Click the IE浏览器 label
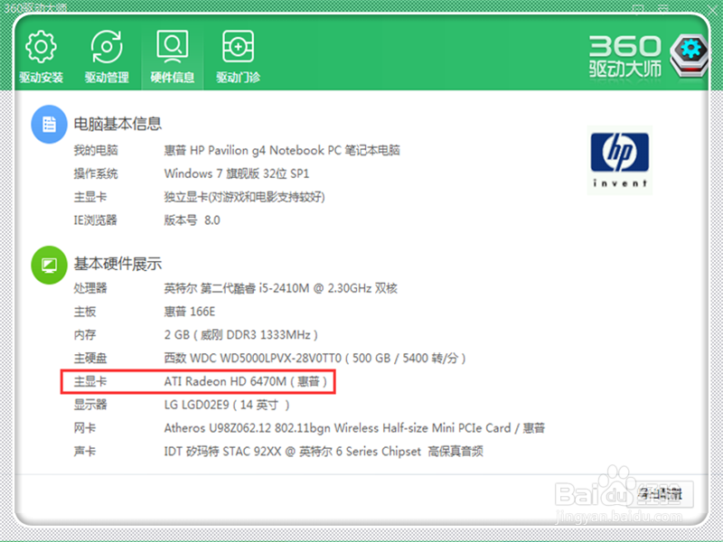Image resolution: width=723 pixels, height=542 pixels. point(96,220)
